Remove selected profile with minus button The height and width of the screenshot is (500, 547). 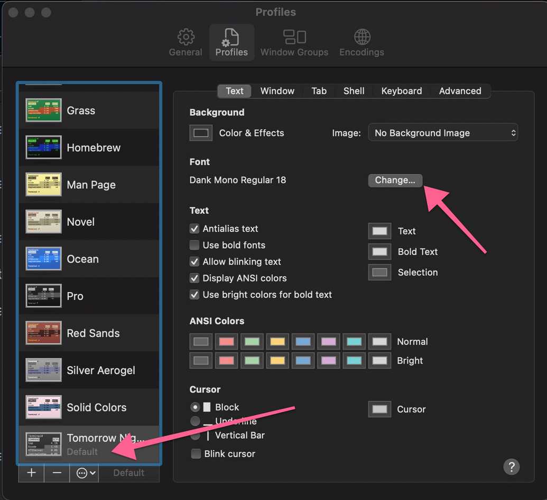(57, 473)
